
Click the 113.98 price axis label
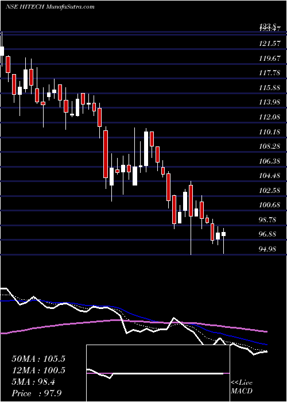269,103
